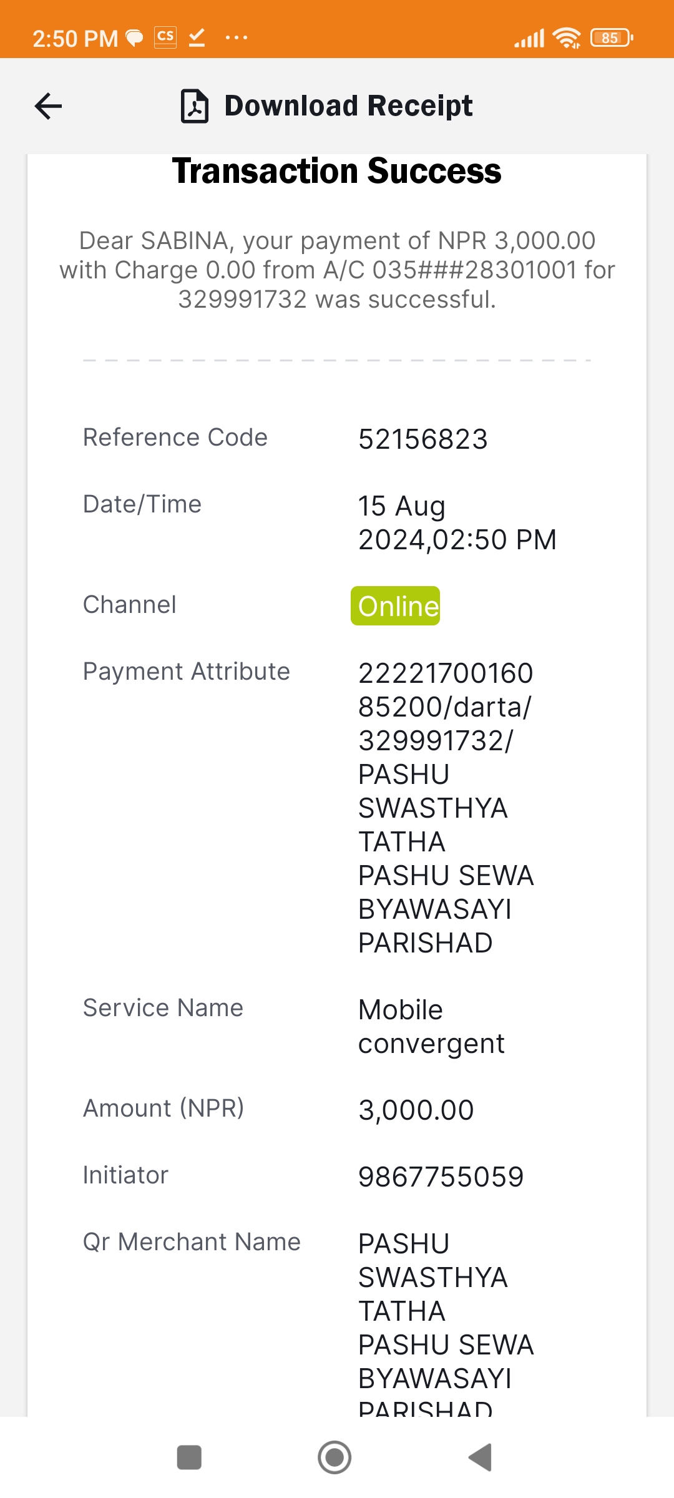This screenshot has width=674, height=1498.
Task: Tap the signal strength bars icon
Action: 529,38
